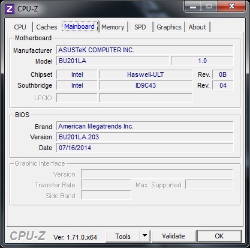Confirm with the OK button

pyautogui.click(x=219, y=237)
